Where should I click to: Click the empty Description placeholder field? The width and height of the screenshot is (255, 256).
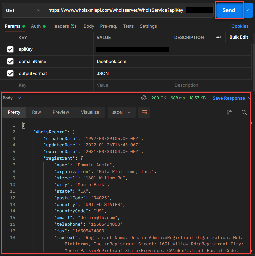point(211,85)
